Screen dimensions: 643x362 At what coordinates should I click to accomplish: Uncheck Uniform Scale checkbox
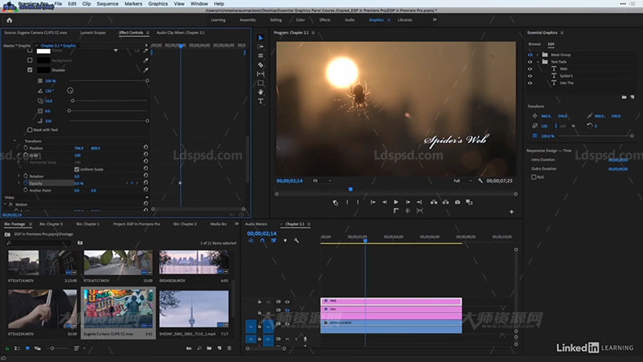click(x=76, y=169)
